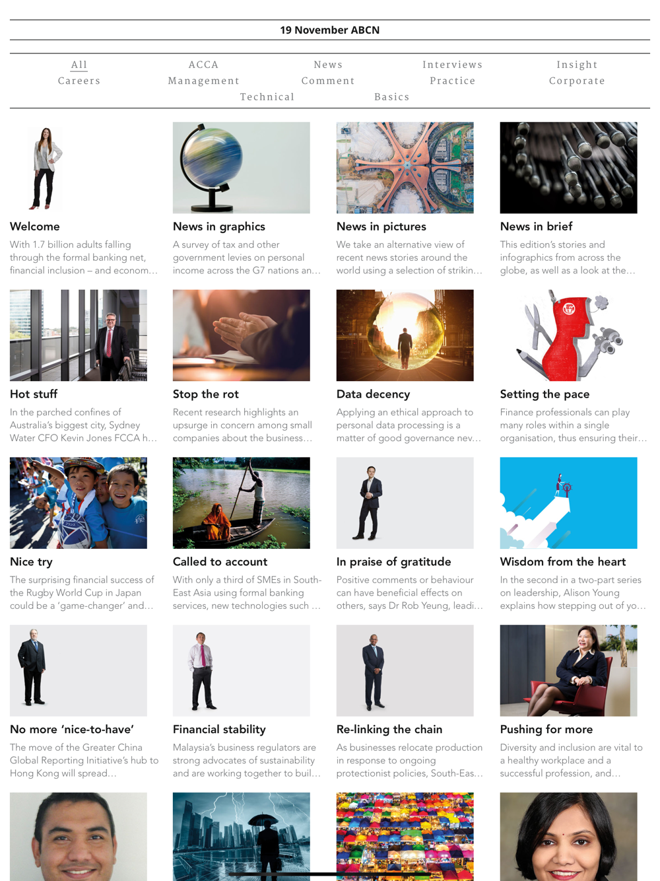Read Financial stability article title
The height and width of the screenshot is (881, 660).
pos(219,730)
